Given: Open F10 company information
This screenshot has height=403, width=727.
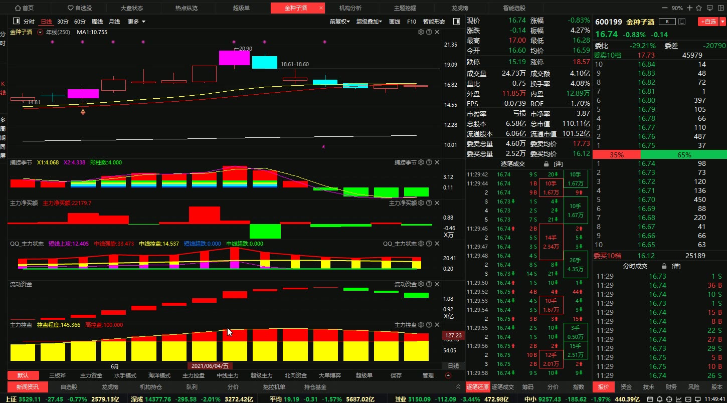Looking at the screenshot, I should click(412, 22).
